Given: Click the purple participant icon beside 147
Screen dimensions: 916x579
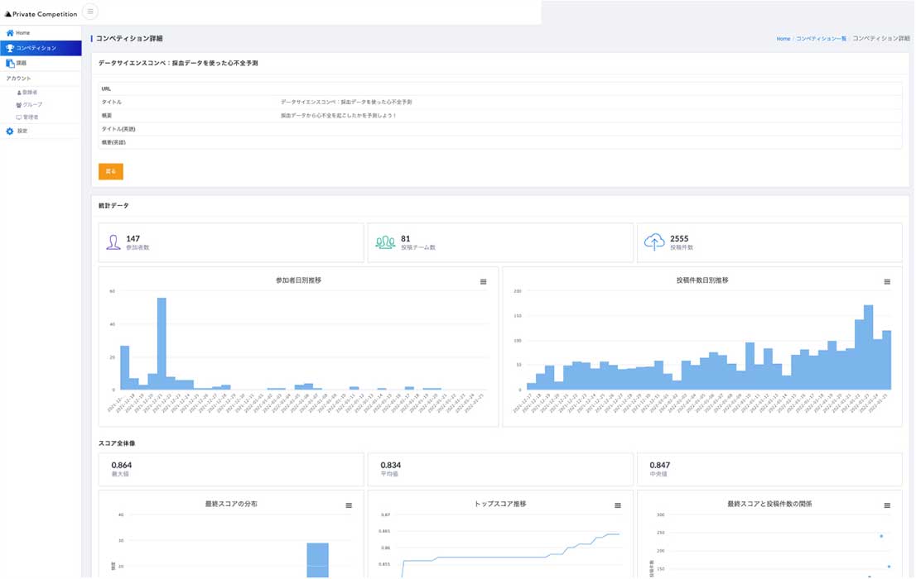Looking at the screenshot, I should 113,242.
